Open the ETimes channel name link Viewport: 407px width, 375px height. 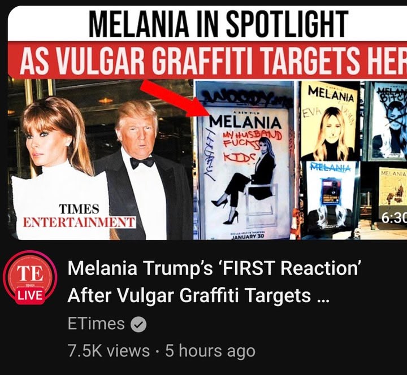(96, 324)
